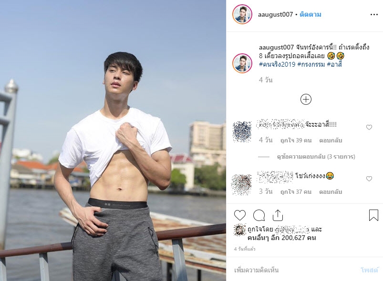
Task: Like the post with heart icon
Action: tap(239, 215)
